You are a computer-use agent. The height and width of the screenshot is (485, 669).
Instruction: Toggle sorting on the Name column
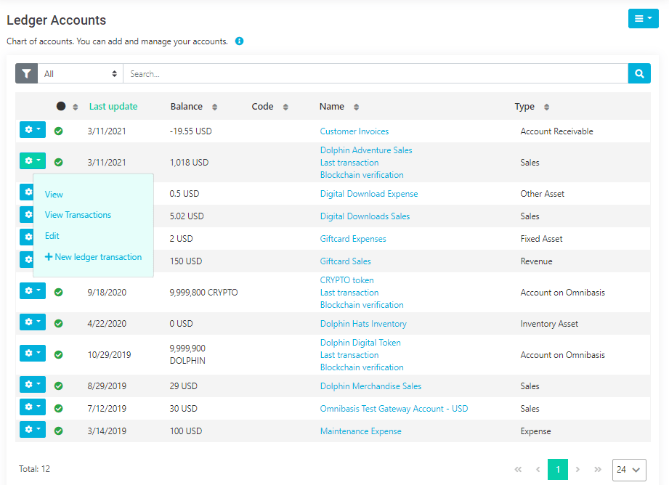click(x=357, y=106)
